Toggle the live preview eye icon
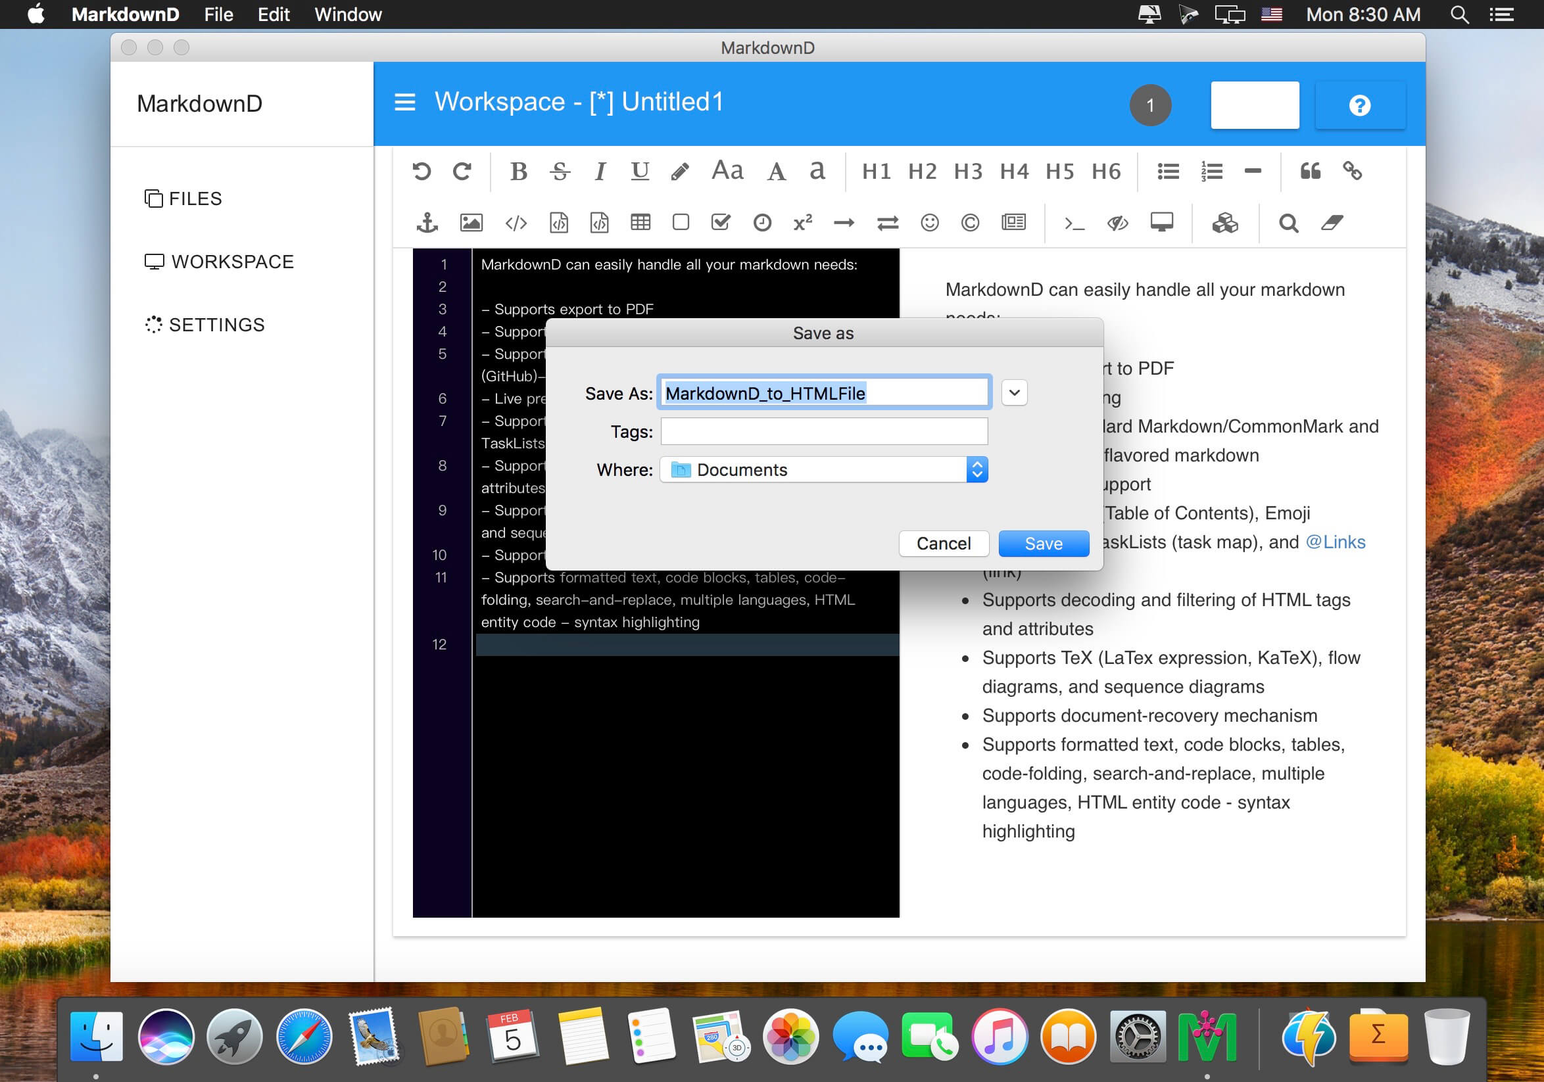 [1118, 222]
